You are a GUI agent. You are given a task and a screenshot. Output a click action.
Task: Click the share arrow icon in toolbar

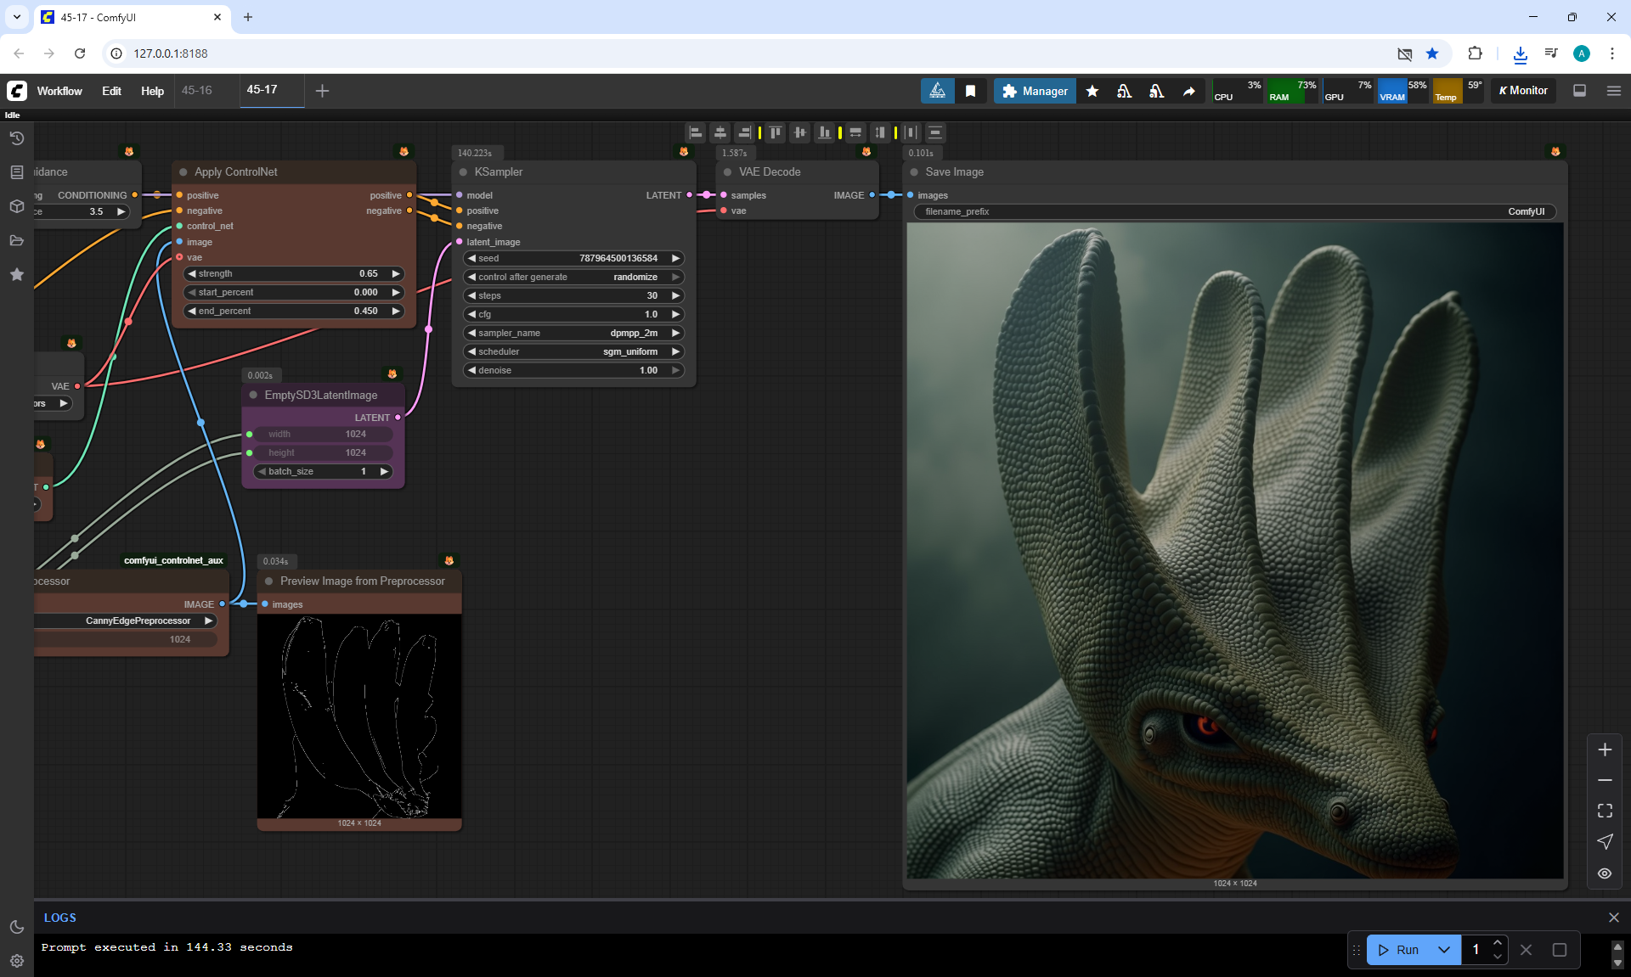tap(1188, 91)
